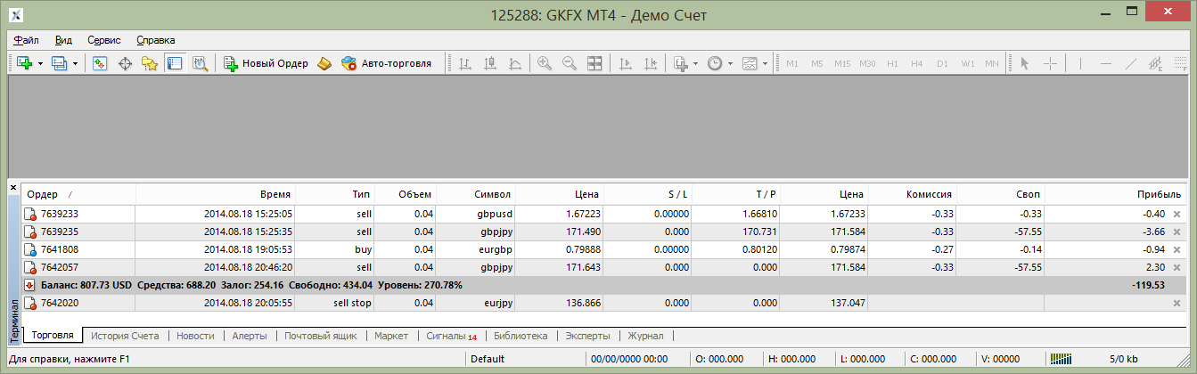Viewport: 1197px width, 374px height.
Task: Select the bar chart icon
Action: 464,63
